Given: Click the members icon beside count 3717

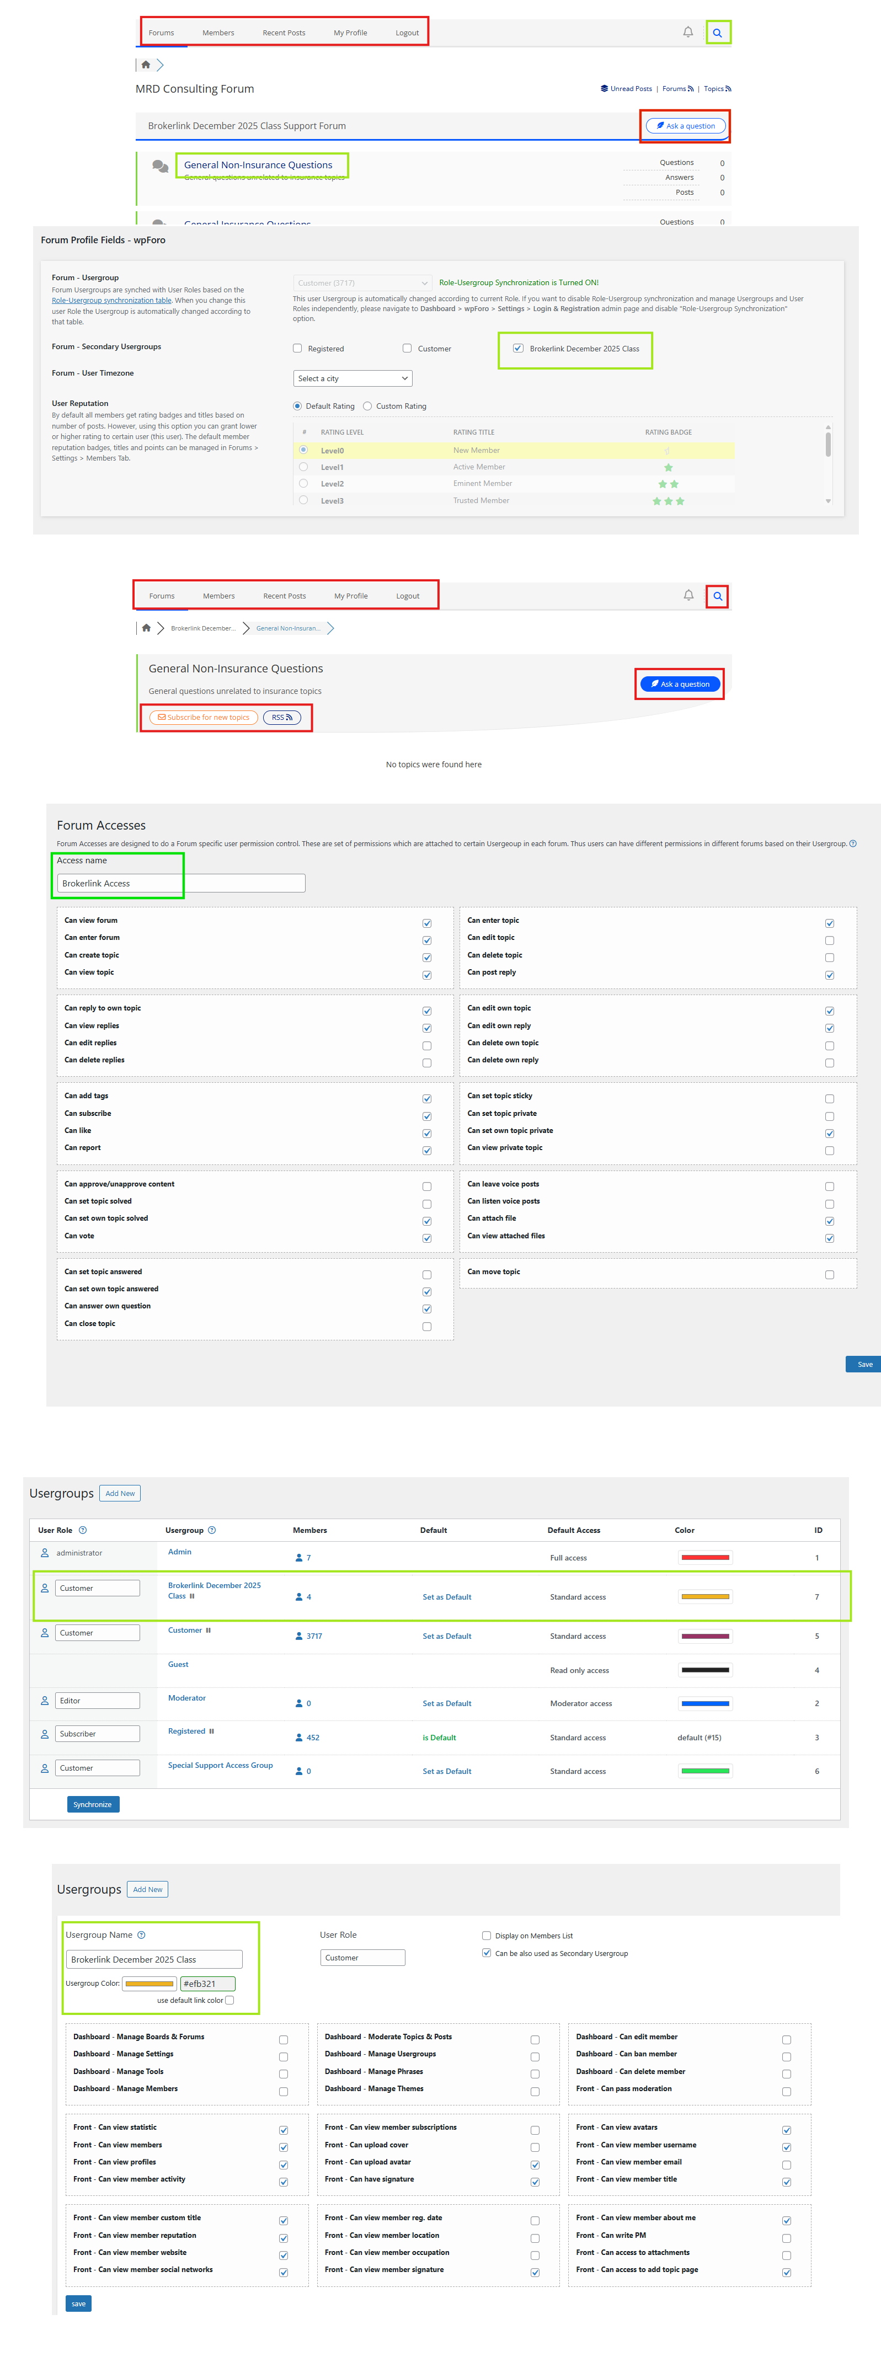Looking at the screenshot, I should point(299,1636).
